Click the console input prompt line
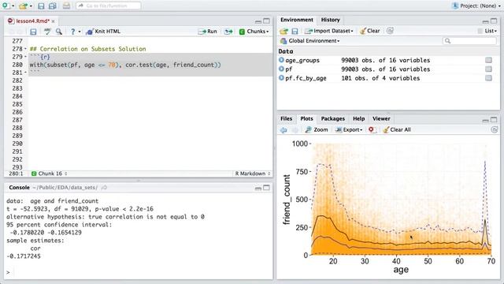The image size is (504, 284). coord(139,272)
